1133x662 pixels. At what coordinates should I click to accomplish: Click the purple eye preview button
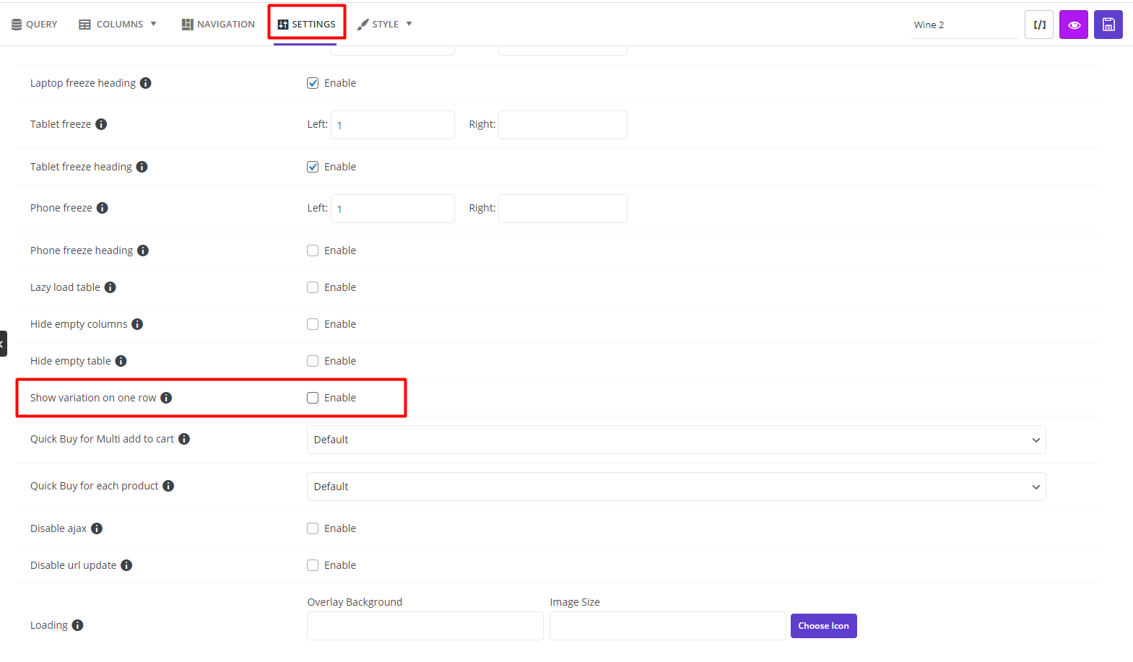(1074, 25)
